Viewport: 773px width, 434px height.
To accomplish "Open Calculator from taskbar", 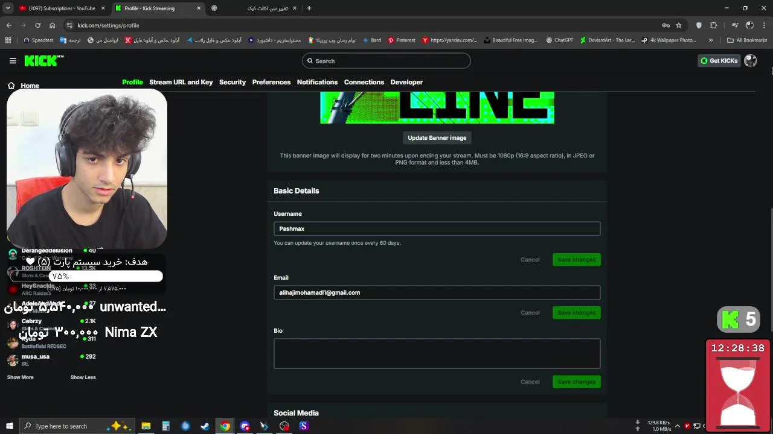I will (x=165, y=426).
